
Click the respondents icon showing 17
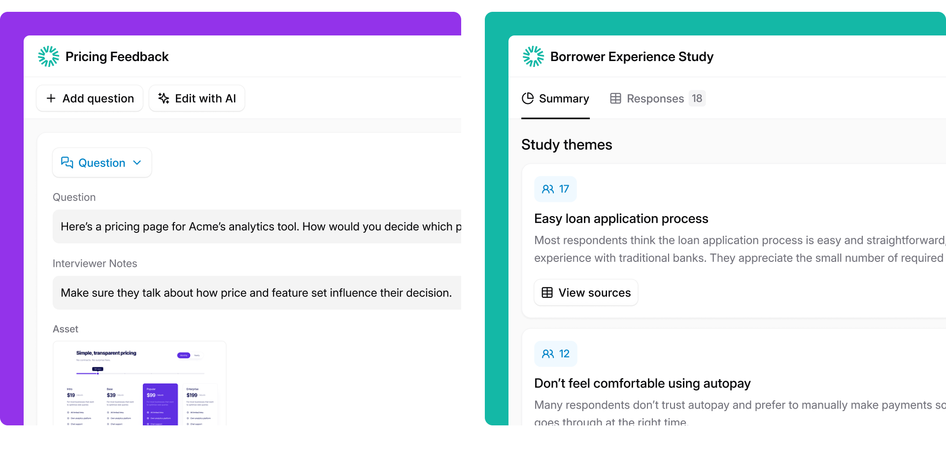pos(547,189)
